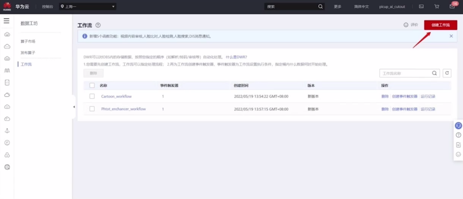
Task: Click the magnifier in the top search bar
Action: tap(320, 6)
